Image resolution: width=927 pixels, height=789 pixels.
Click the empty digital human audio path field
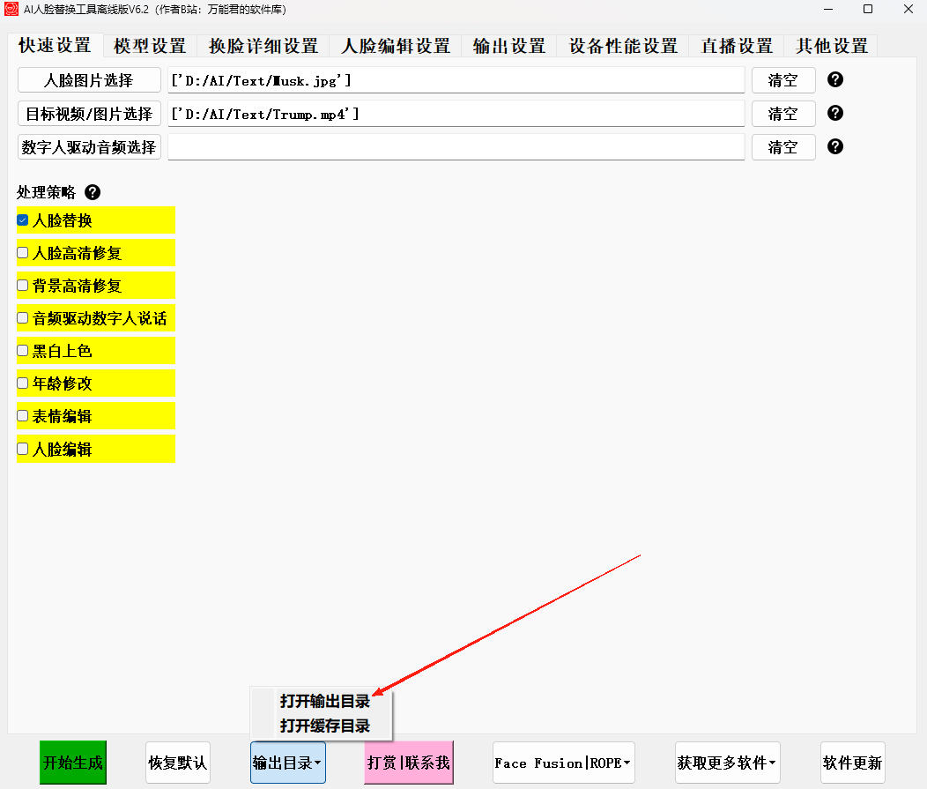(456, 147)
